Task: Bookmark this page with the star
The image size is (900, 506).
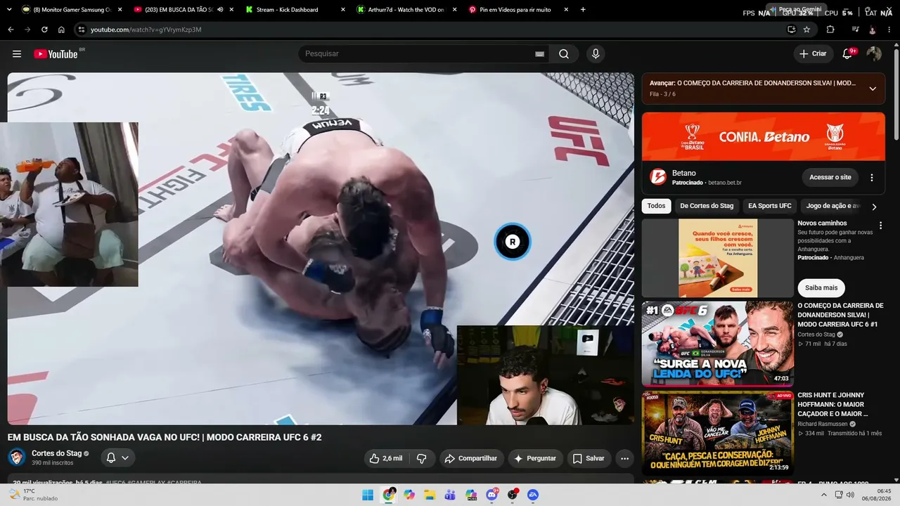Action: (806, 30)
